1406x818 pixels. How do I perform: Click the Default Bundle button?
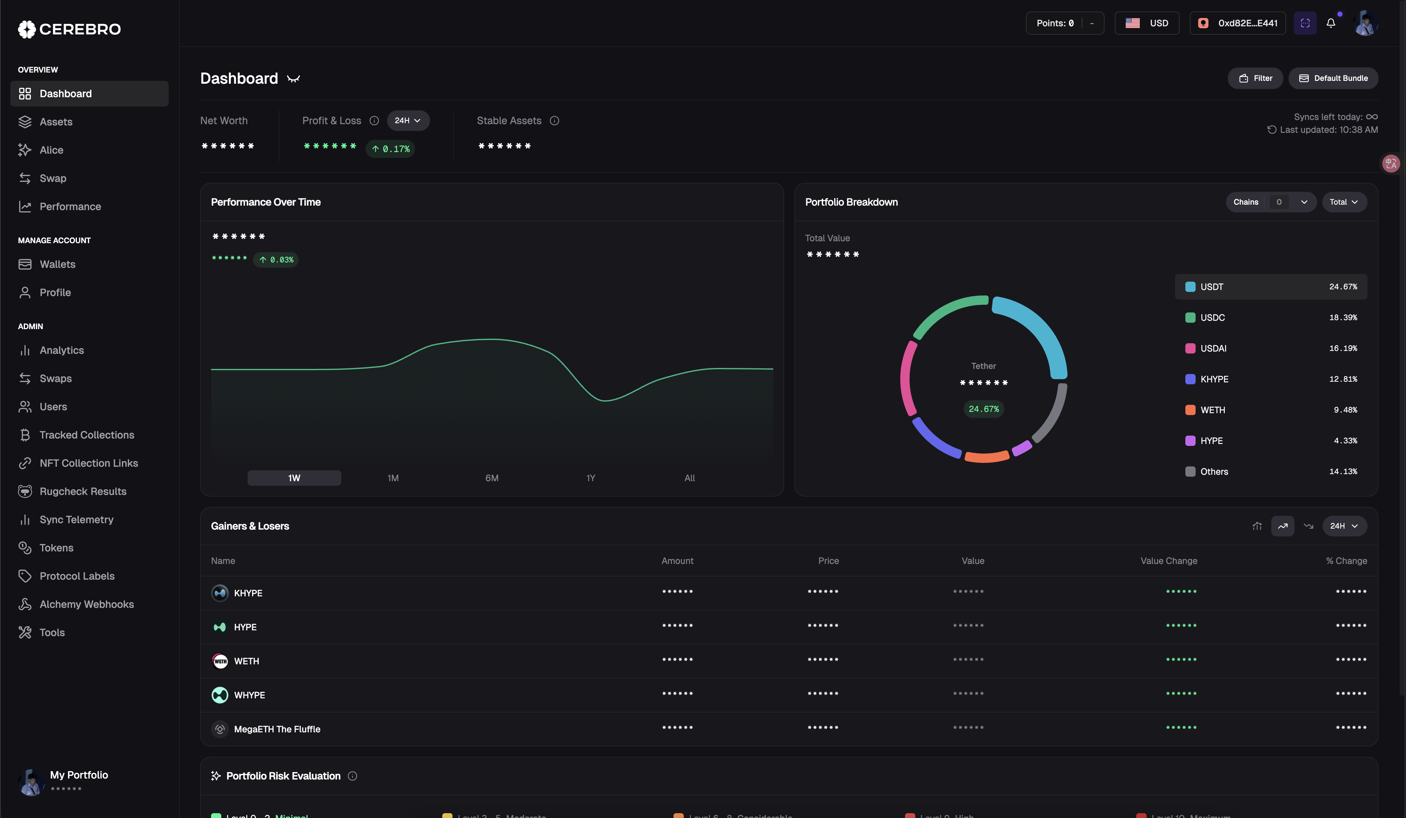(1333, 78)
